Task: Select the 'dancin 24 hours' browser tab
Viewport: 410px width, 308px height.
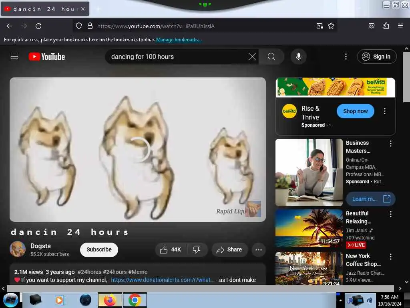Action: coord(45,9)
